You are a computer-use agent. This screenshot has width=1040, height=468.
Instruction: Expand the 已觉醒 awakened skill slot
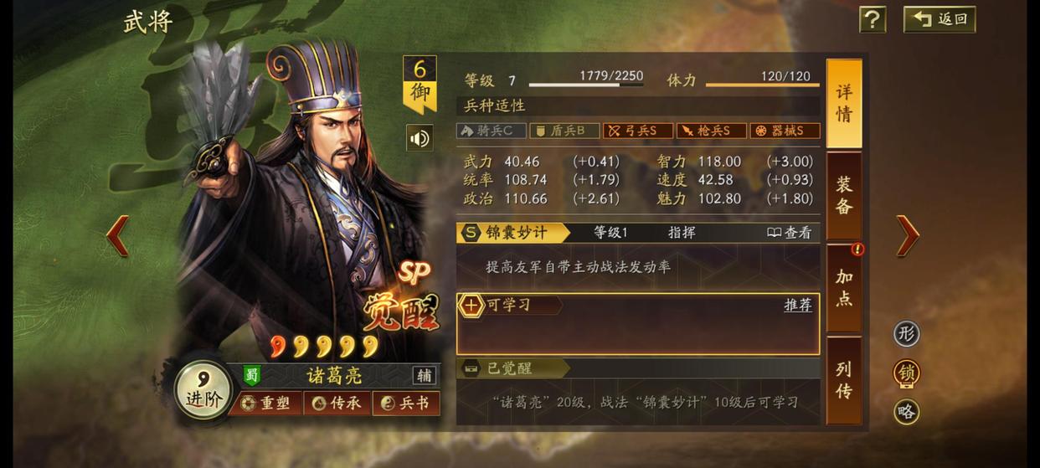pos(513,368)
